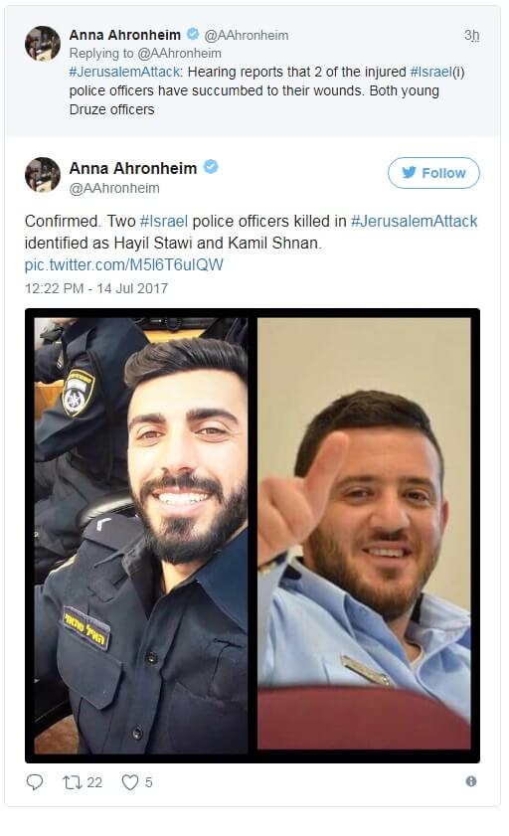Open Anna Ahronheim's avatar in main tweet
This screenshot has height=836, width=509.
click(43, 174)
